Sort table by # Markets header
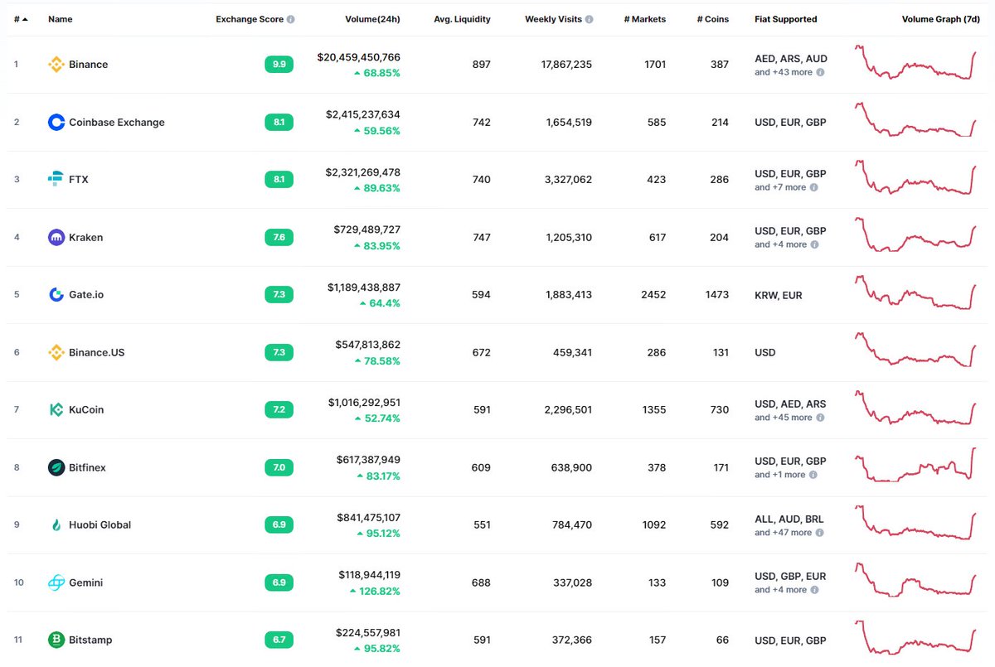Image resolution: width=995 pixels, height=667 pixels. 645,19
